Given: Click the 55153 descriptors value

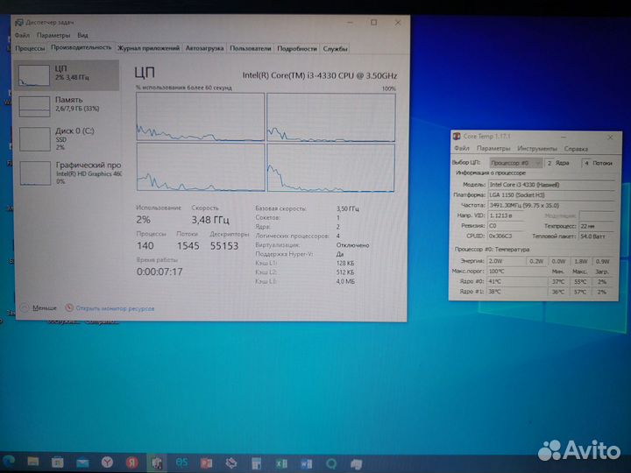Looking at the screenshot, I should (x=224, y=246).
